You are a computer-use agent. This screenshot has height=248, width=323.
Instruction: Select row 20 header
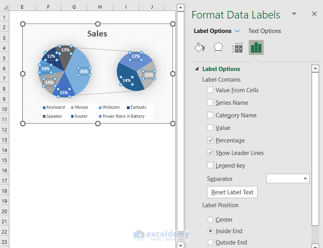point(4,211)
